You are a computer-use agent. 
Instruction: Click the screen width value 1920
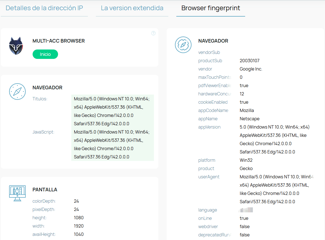pyautogui.click(x=79, y=226)
